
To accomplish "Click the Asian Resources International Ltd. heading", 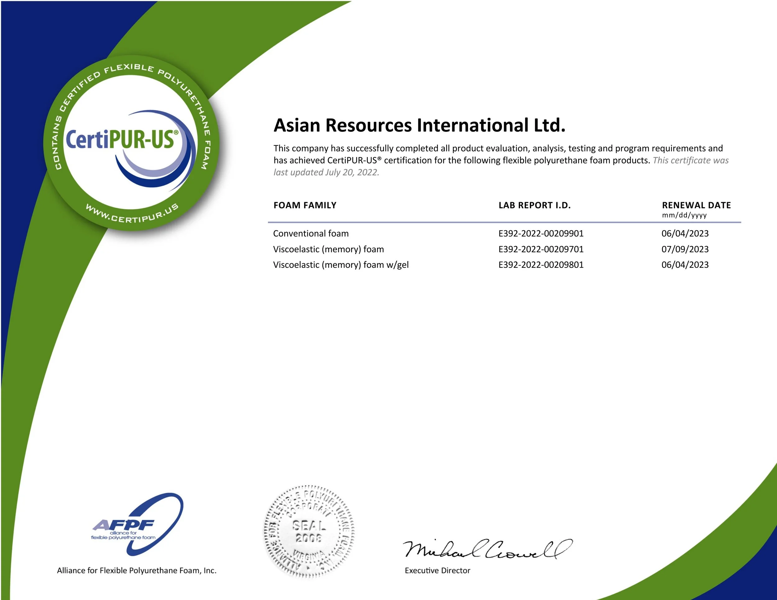I will pos(419,125).
